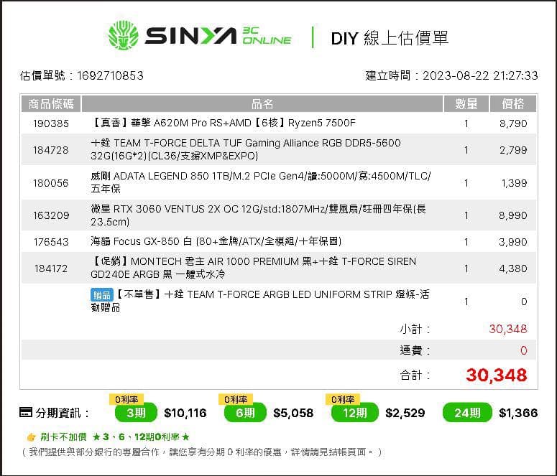Click the red total price 30,348

click(x=496, y=375)
